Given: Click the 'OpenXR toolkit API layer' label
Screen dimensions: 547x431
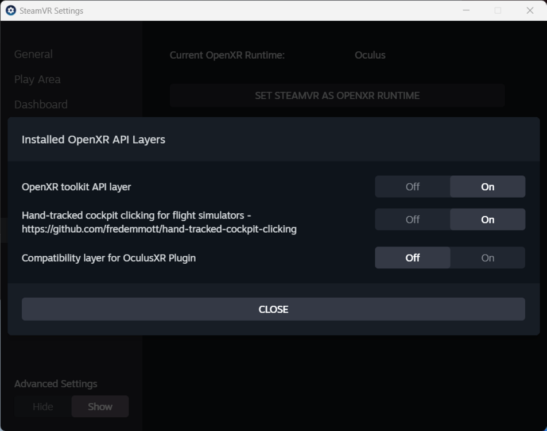Looking at the screenshot, I should pyautogui.click(x=76, y=187).
